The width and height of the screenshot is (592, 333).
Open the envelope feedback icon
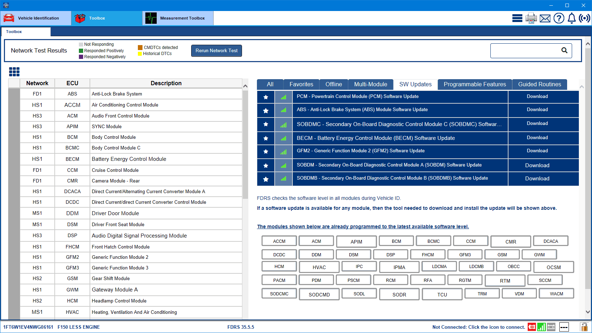point(545,18)
